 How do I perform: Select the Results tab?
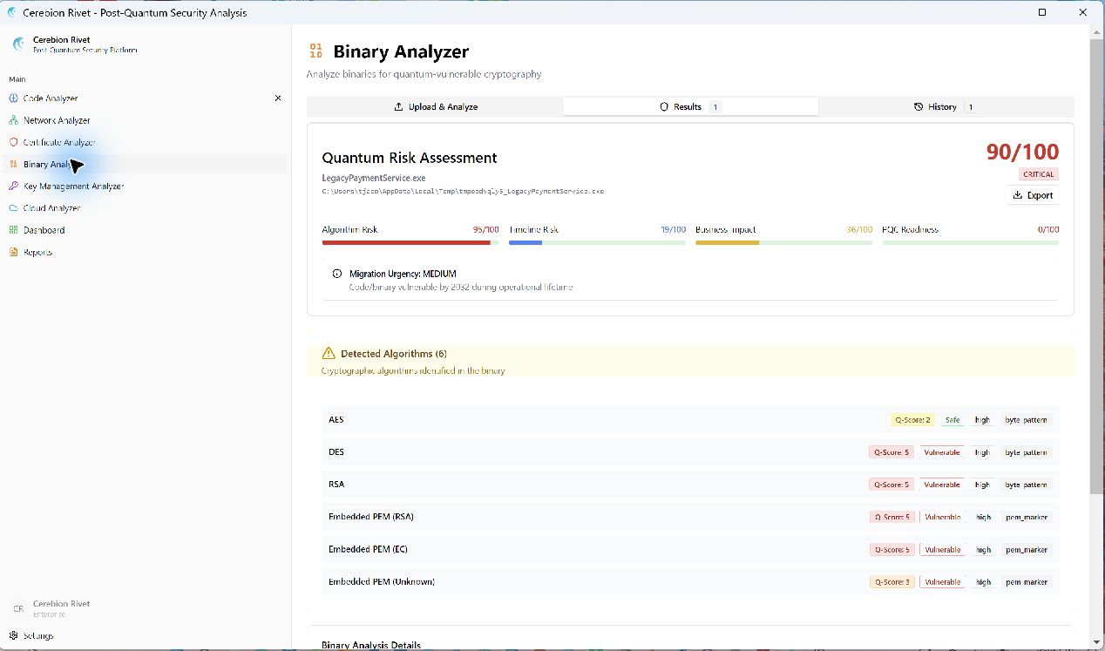click(x=690, y=106)
